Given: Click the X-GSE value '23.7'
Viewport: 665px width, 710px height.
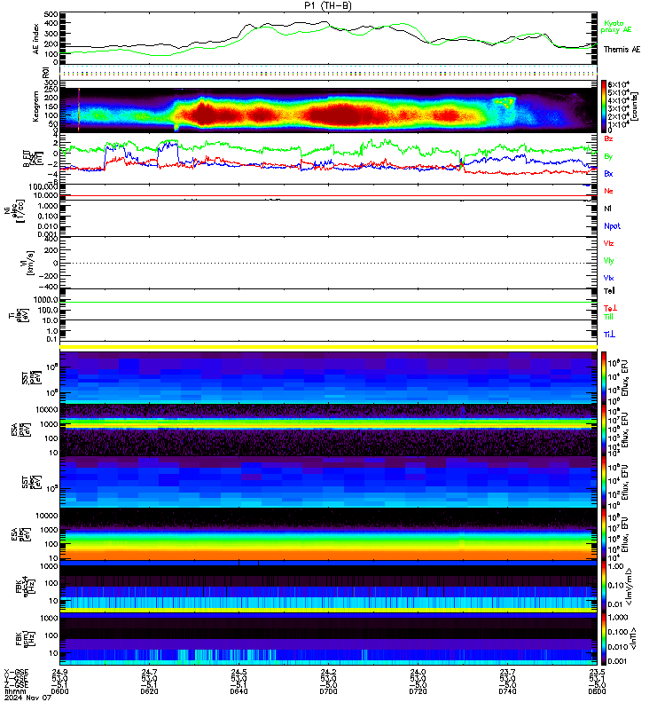Looking at the screenshot, I should tap(507, 672).
